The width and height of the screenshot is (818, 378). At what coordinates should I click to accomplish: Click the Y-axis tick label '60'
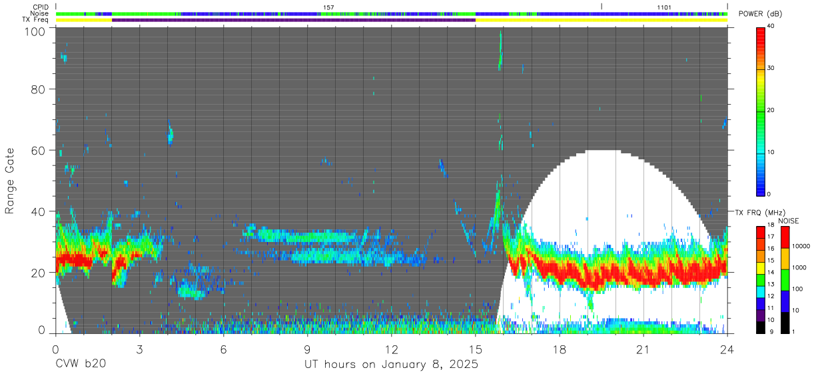[37, 150]
